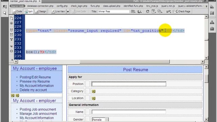Switch to Design view
The height and width of the screenshot is (122, 217).
click(41, 12)
